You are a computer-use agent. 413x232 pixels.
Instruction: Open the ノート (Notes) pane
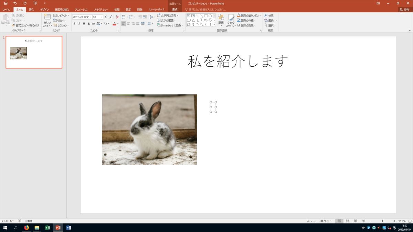311,221
